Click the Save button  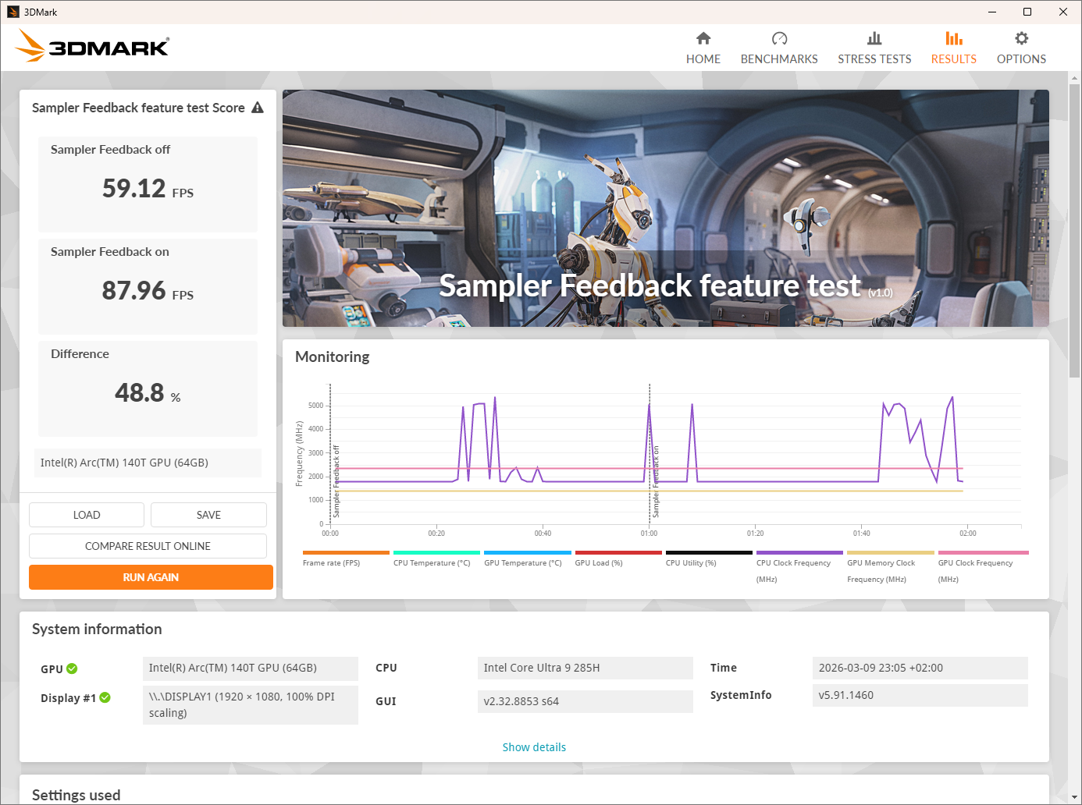[208, 515]
